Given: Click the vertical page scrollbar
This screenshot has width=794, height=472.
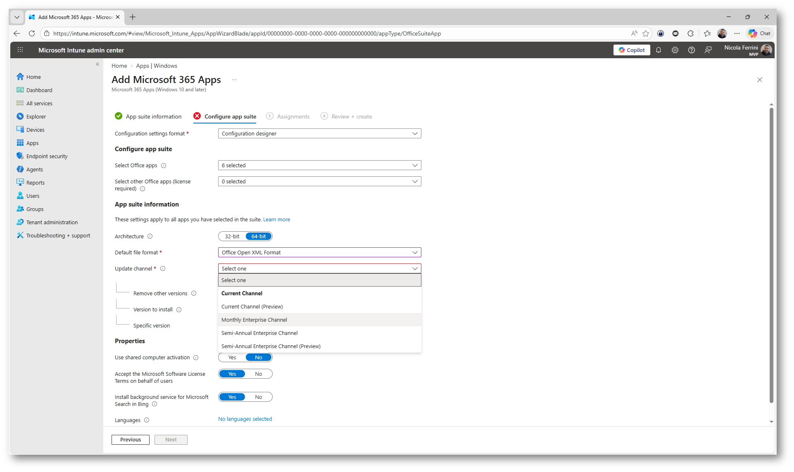Looking at the screenshot, I should [771, 256].
